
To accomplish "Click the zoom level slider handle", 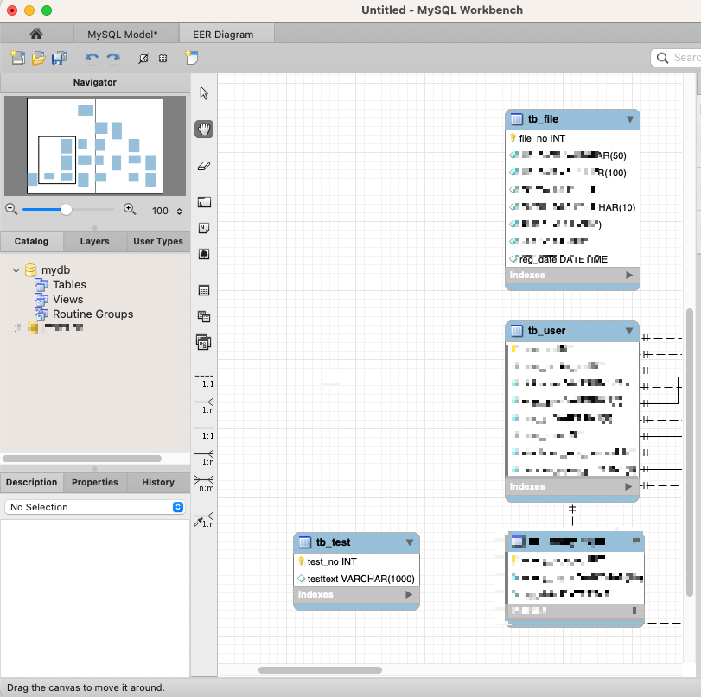I will point(66,209).
